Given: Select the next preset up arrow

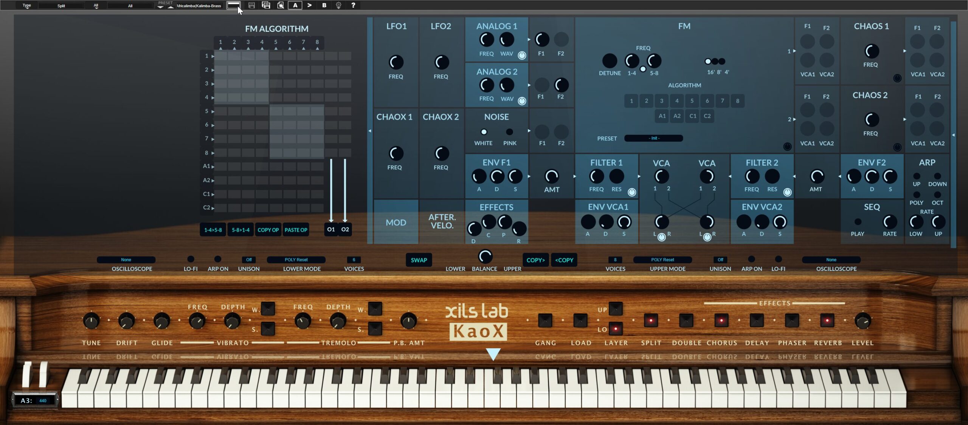Looking at the screenshot, I should click(x=171, y=7).
